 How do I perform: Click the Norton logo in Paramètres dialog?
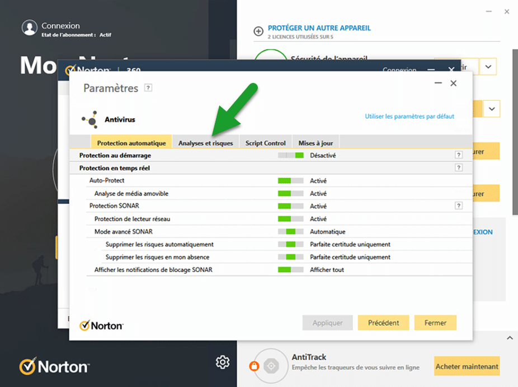click(x=101, y=325)
